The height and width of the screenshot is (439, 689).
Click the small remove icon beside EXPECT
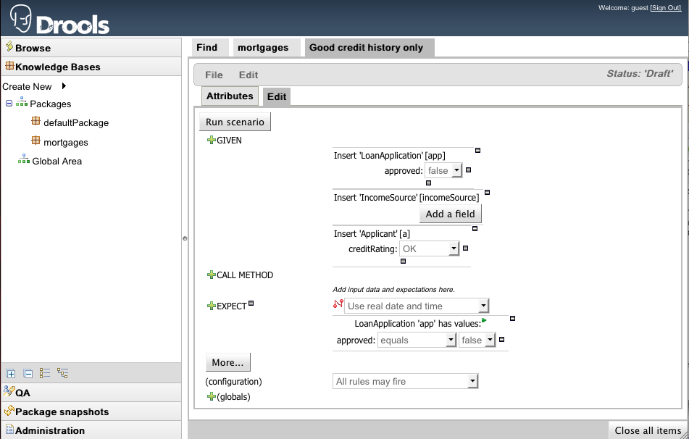click(251, 304)
